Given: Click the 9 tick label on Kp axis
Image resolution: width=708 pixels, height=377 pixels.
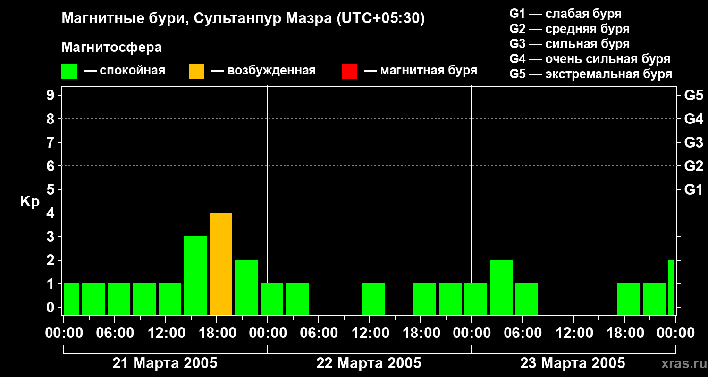Looking at the screenshot, I should (x=51, y=96).
